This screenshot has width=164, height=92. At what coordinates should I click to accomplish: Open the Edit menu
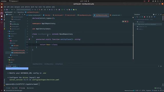coord(8,7)
